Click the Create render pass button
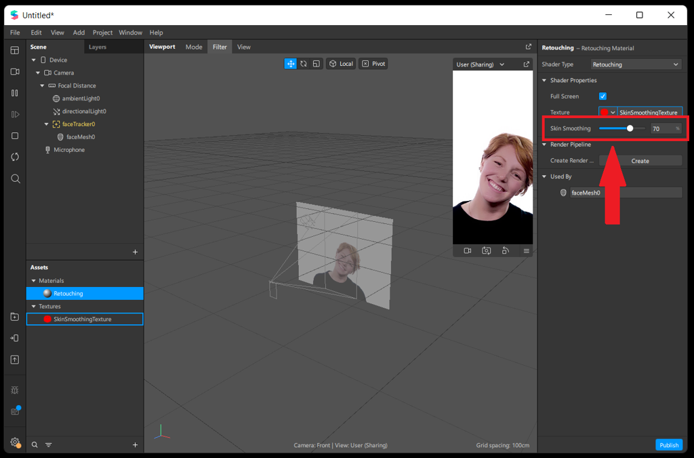 (x=640, y=161)
